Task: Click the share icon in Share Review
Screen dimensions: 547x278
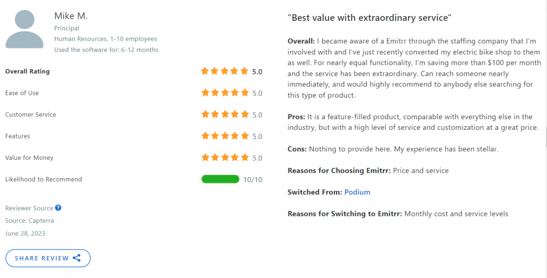Action: [77, 258]
